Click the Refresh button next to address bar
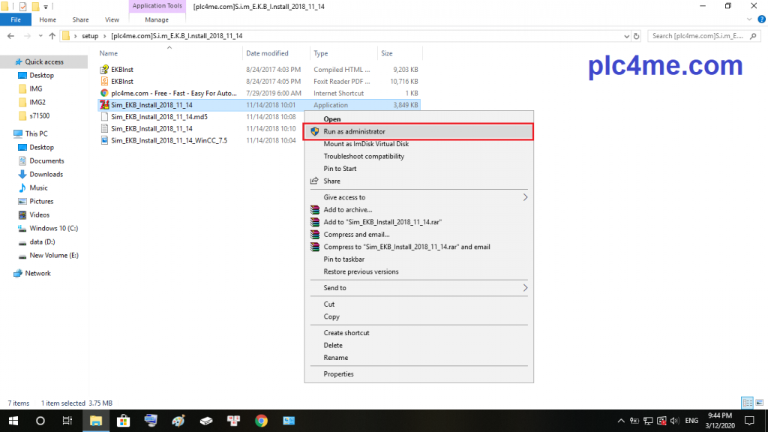Image resolution: width=768 pixels, height=432 pixels. [x=636, y=35]
